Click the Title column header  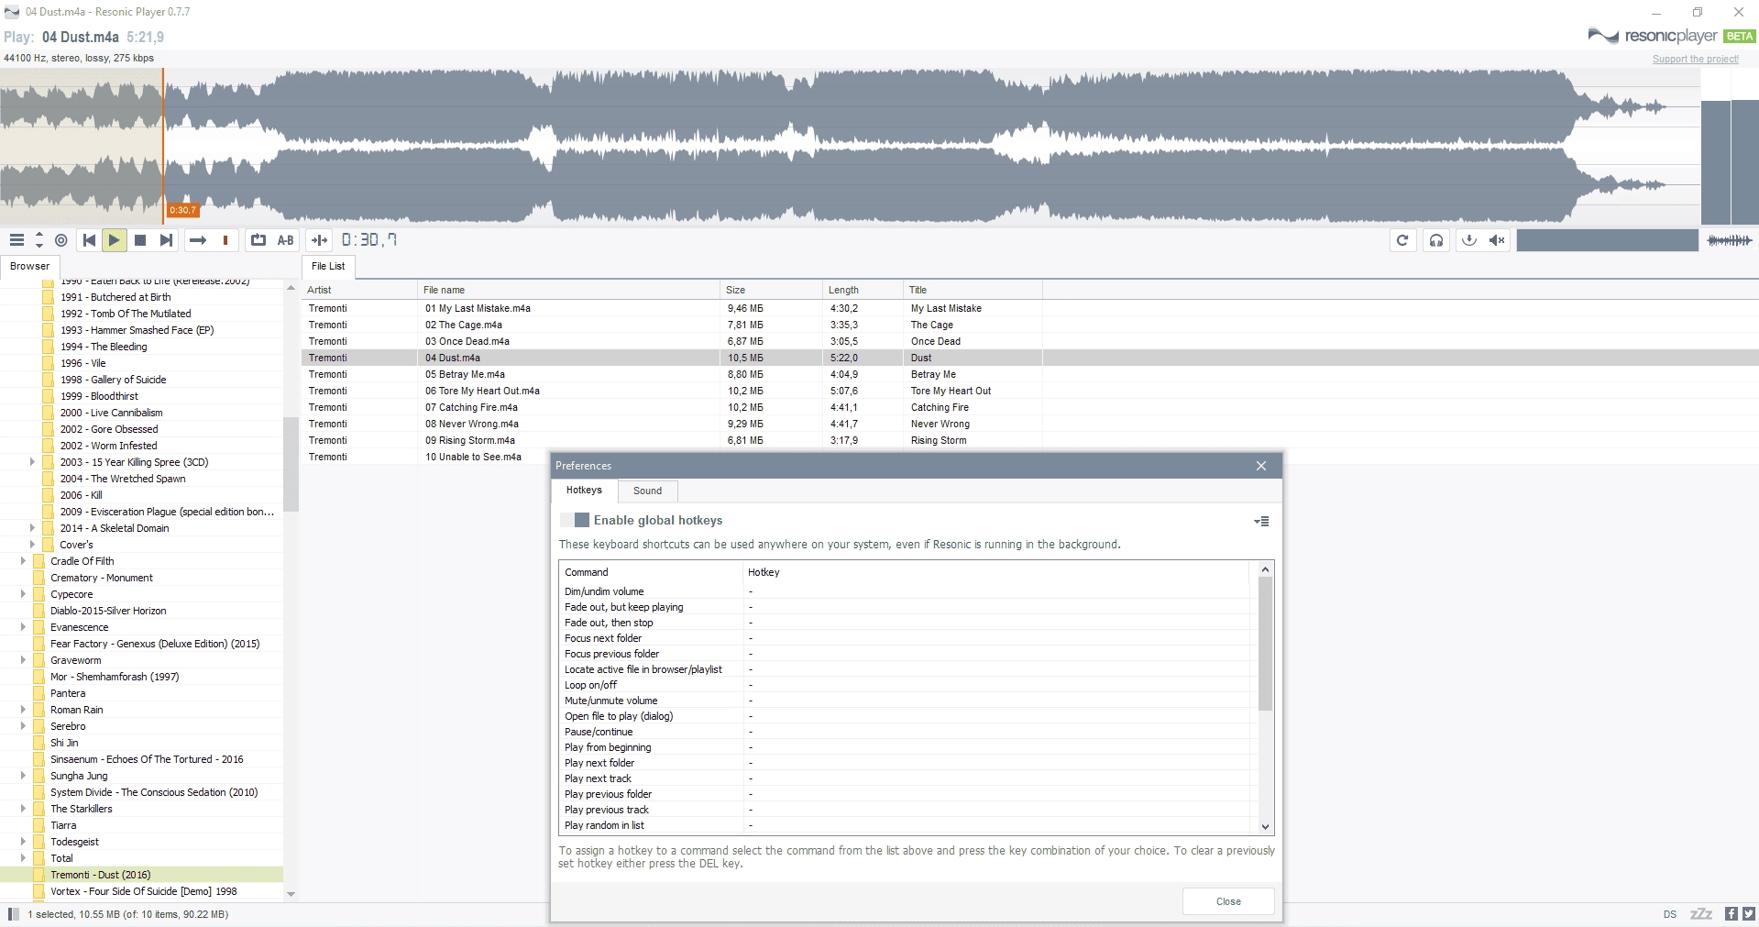click(x=973, y=290)
